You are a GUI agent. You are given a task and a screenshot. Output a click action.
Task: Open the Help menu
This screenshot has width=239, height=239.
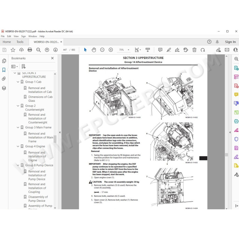pyautogui.click(x=42, y=36)
